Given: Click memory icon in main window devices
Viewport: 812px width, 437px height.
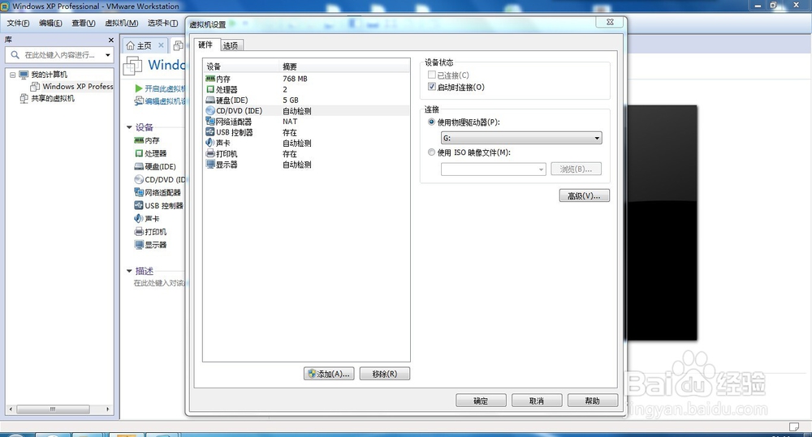Looking at the screenshot, I should coord(139,141).
